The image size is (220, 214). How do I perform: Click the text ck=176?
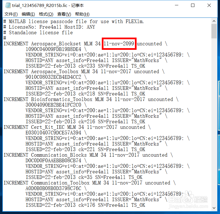[87, 205]
